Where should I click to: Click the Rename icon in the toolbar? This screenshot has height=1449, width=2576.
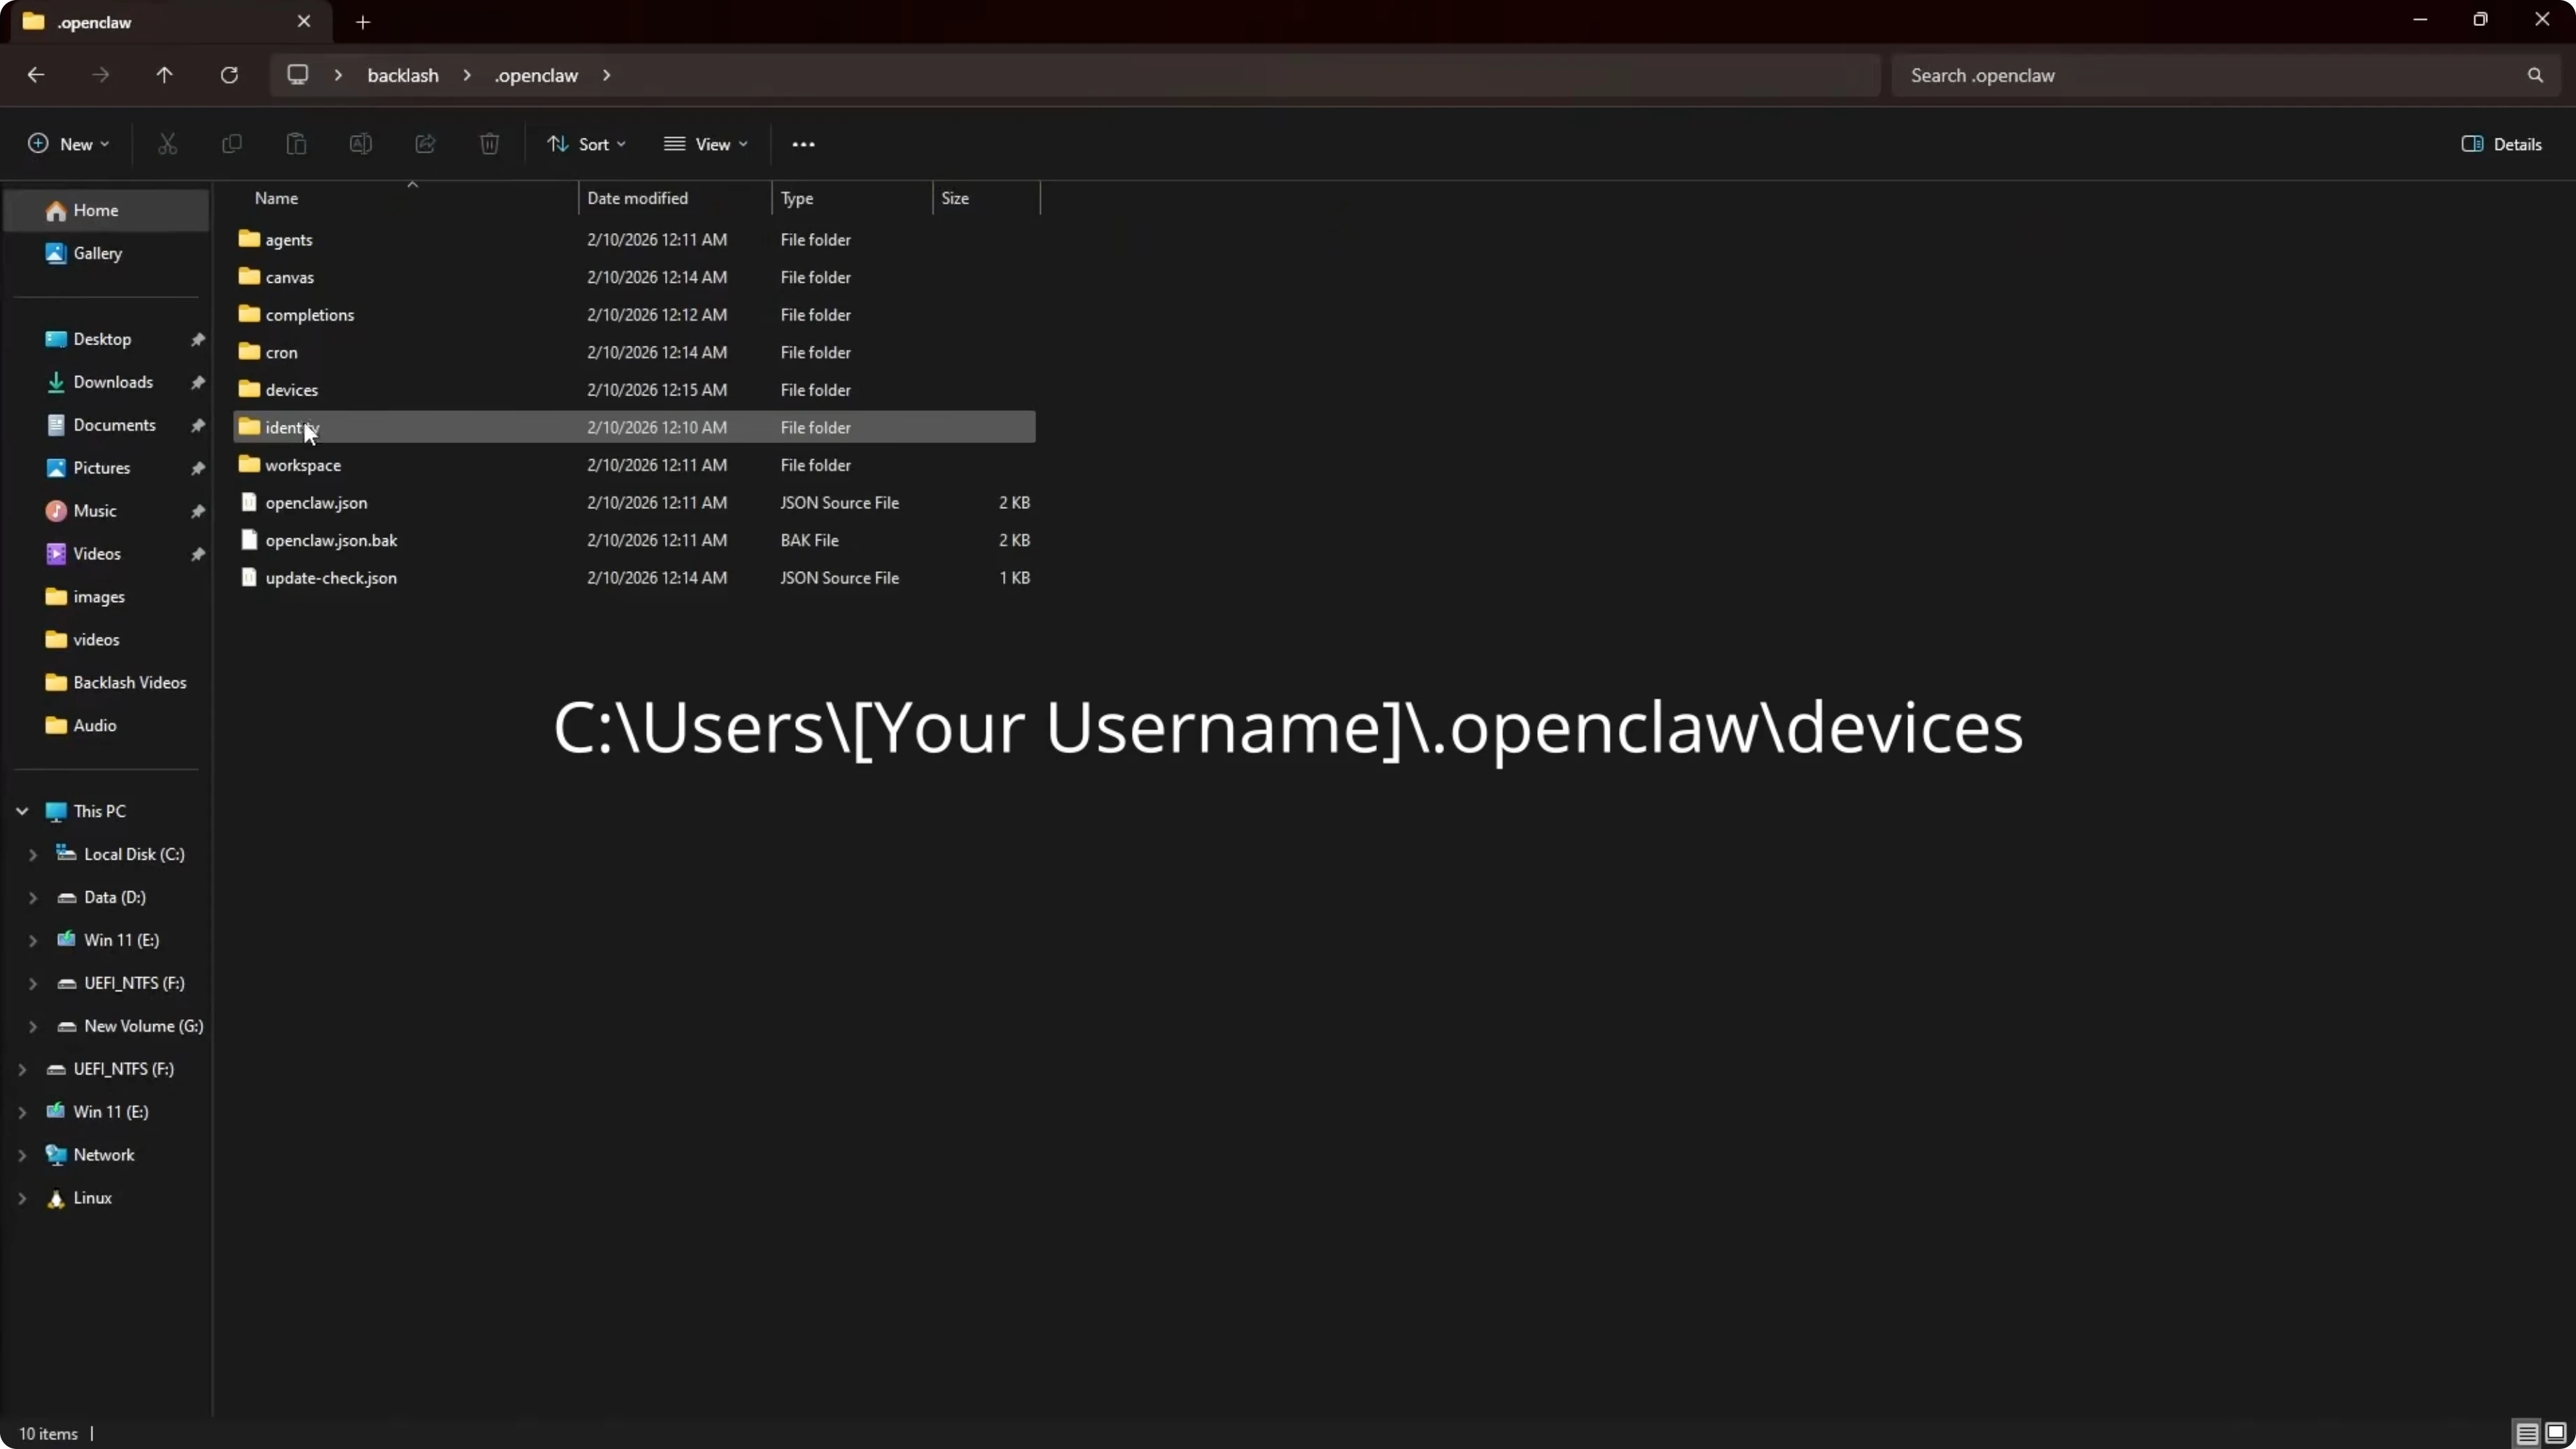point(361,144)
